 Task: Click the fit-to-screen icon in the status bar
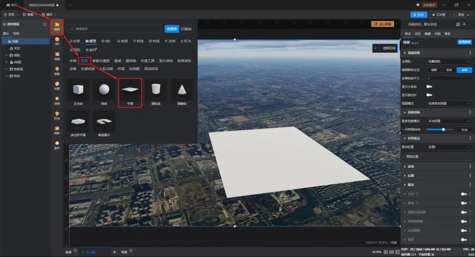click(385, 252)
